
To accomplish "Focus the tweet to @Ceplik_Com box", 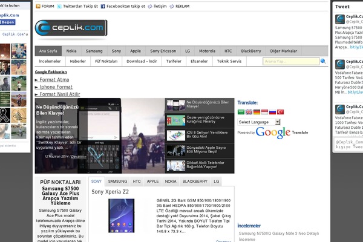I will [348, 145].
